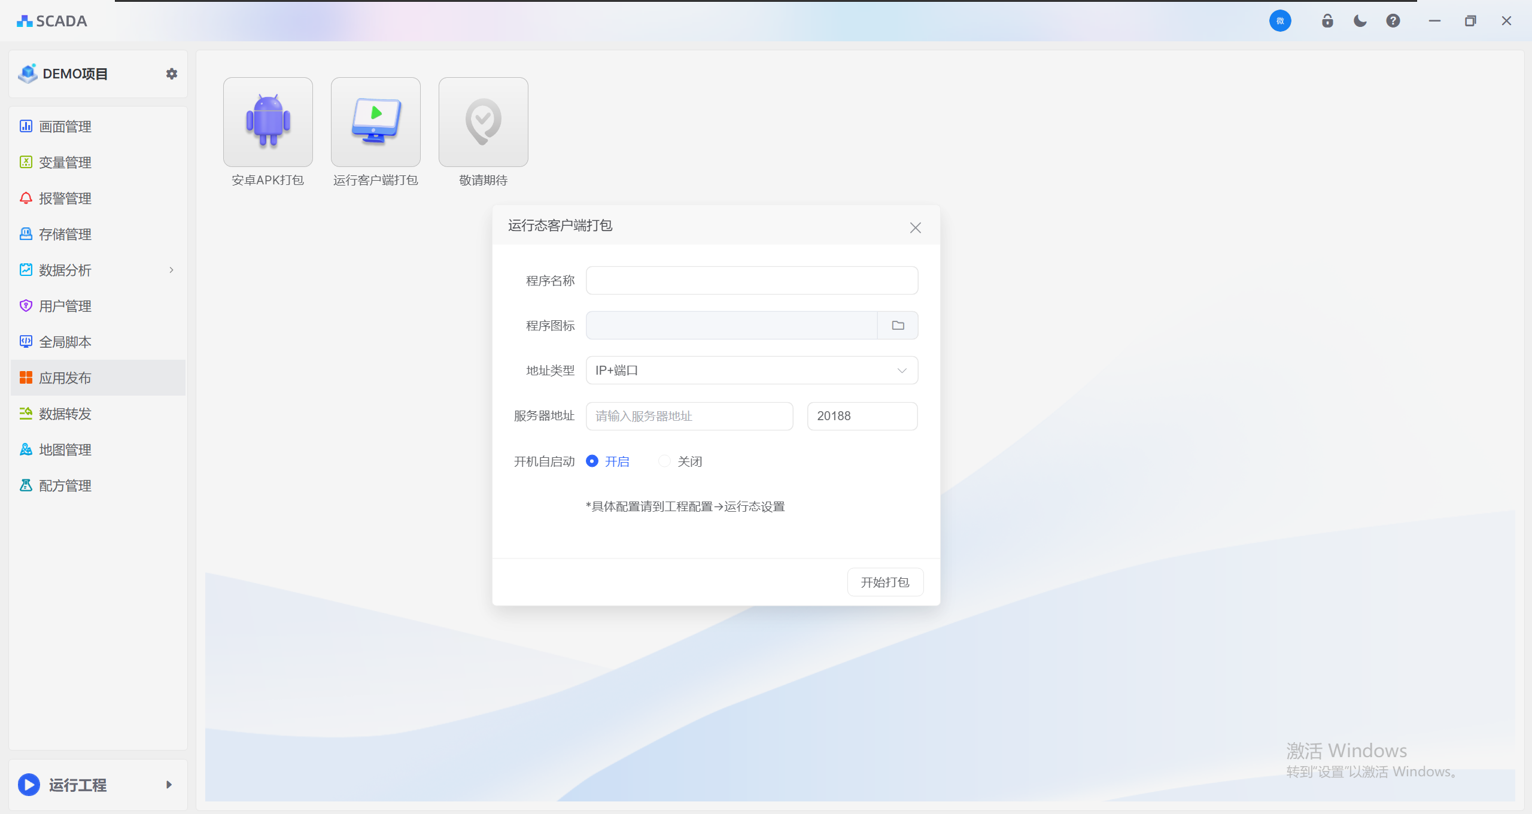The height and width of the screenshot is (814, 1532).
Task: Open help via the question mark icon
Action: pyautogui.click(x=1393, y=21)
